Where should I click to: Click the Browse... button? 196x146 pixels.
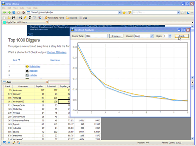116,36
